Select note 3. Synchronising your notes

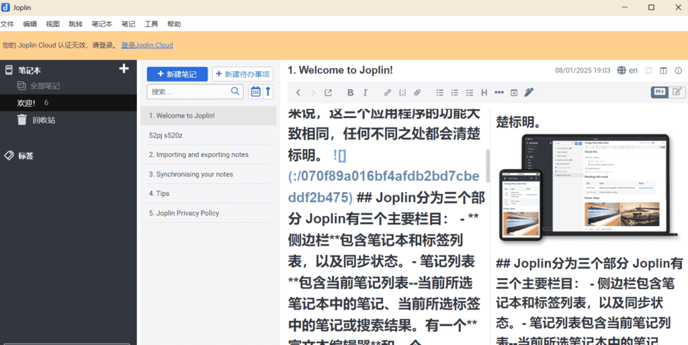point(208,174)
